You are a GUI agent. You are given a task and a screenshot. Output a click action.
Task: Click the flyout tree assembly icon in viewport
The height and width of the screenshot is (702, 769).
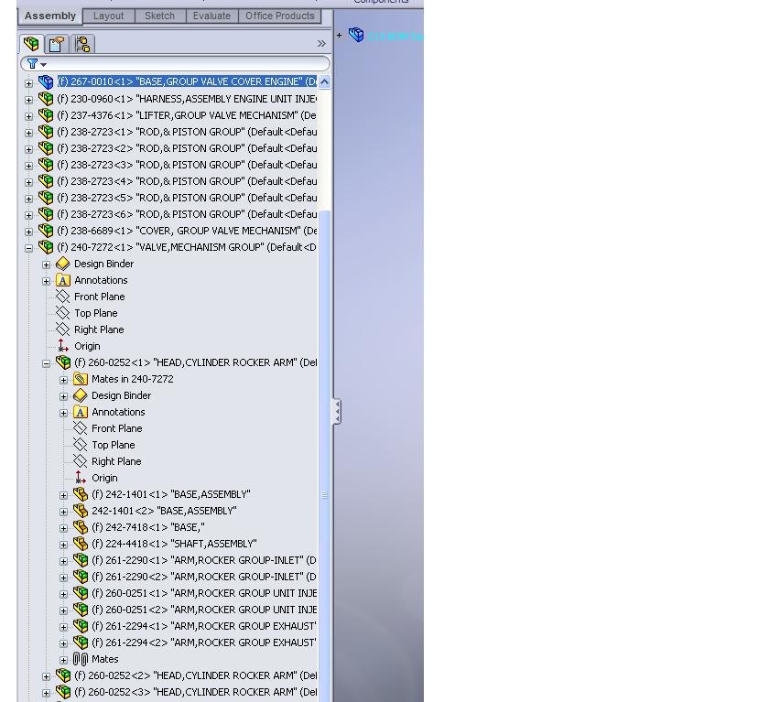(x=356, y=35)
